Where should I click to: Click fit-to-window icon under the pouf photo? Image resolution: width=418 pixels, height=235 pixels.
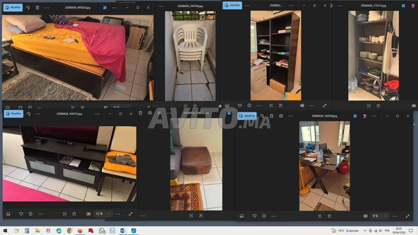[191, 215]
